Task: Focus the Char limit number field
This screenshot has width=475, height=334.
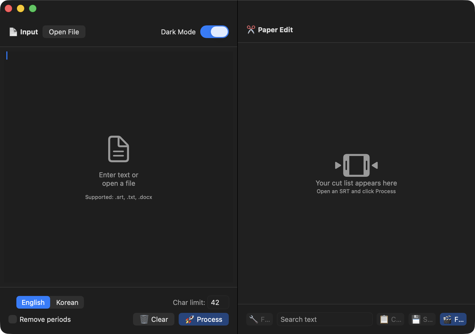Action: pos(218,302)
